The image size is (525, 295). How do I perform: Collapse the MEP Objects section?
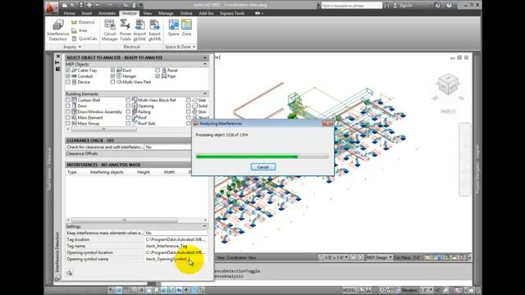[x=205, y=64]
